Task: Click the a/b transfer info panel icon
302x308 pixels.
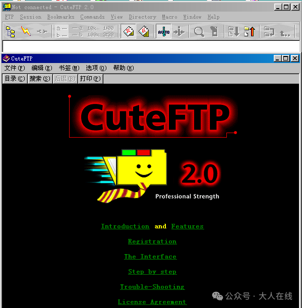Action: (x=62, y=31)
